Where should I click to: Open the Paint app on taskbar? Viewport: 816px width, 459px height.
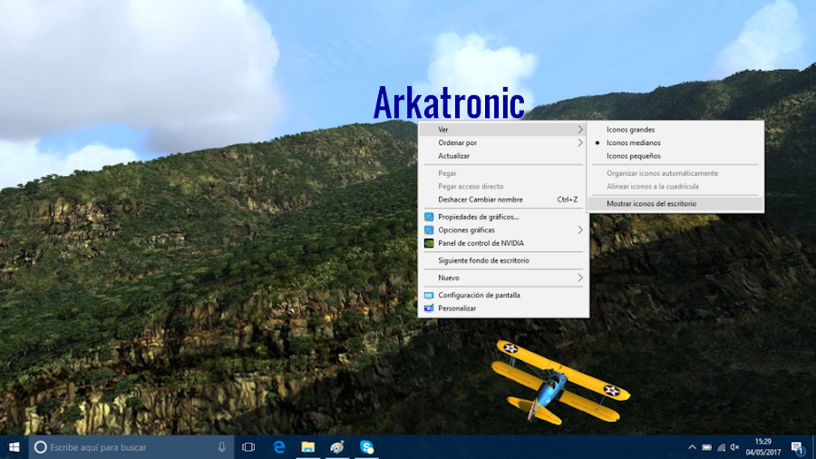337,447
